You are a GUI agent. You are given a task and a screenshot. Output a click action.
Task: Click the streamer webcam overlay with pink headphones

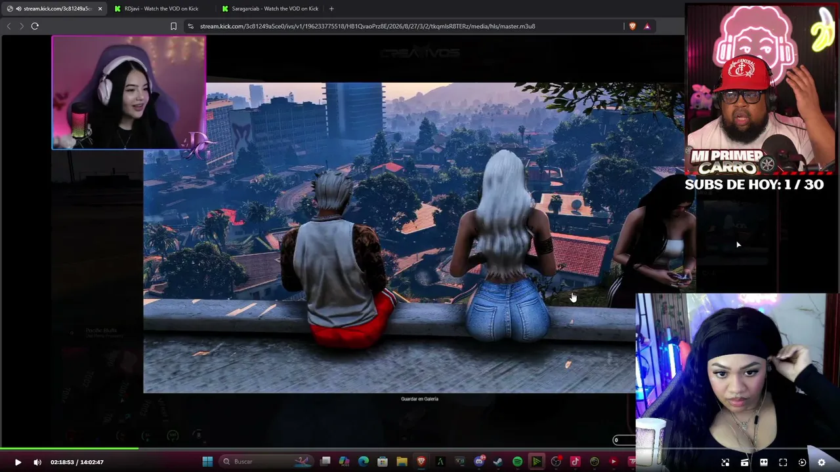coord(129,92)
